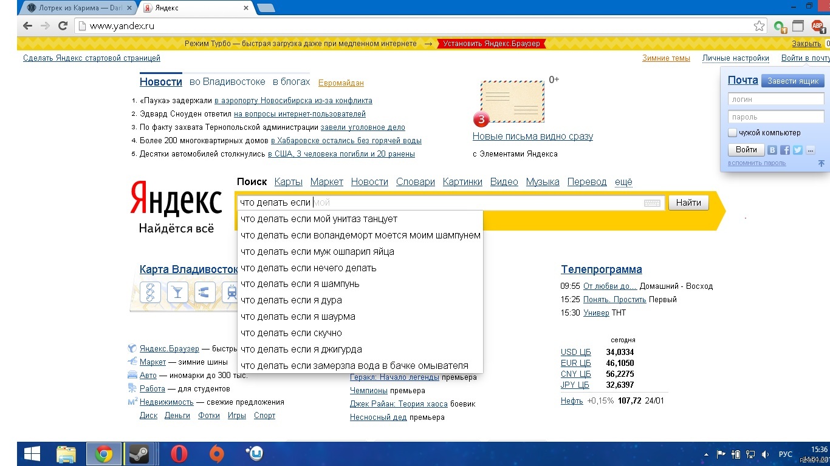Click into the "логин" input field

coord(775,99)
